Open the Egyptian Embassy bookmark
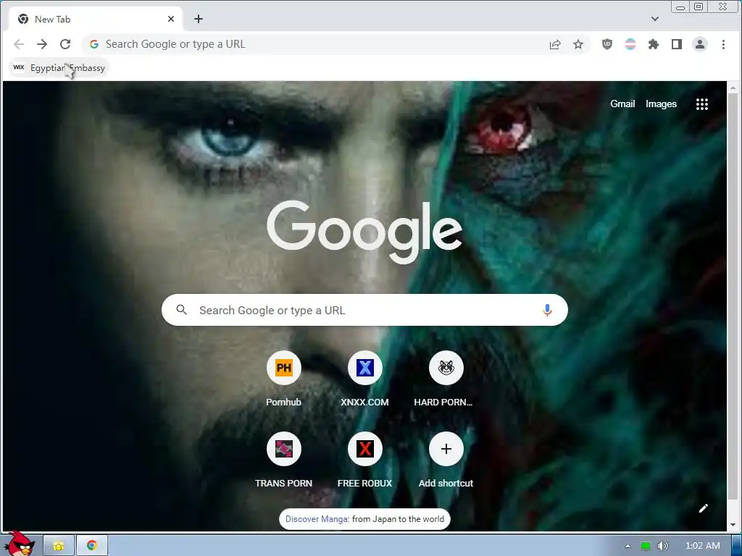 (59, 67)
